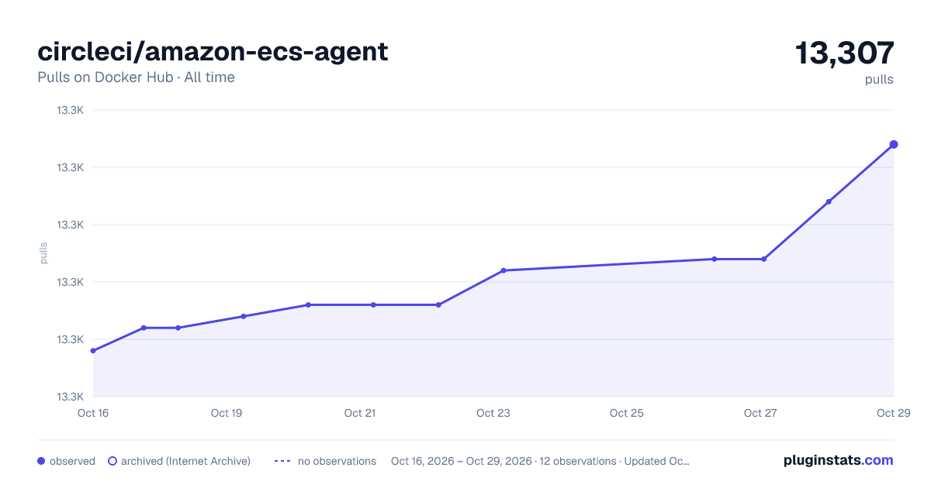Click the 13,307 total pulls number
Image resolution: width=931 pixels, height=488 pixels.
pos(844,53)
